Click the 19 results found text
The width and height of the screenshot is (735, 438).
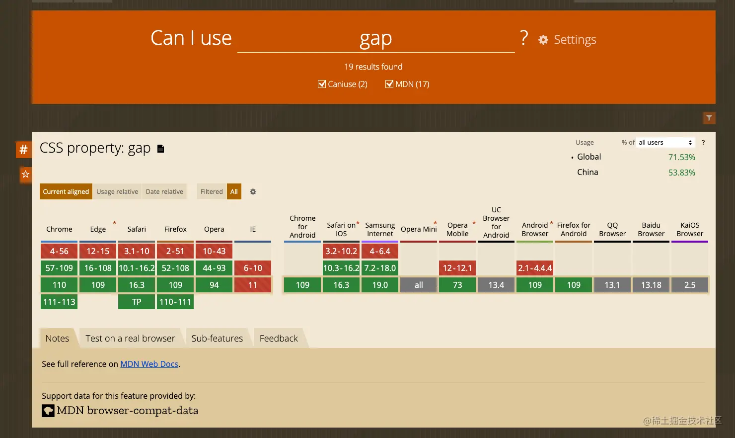tap(373, 67)
